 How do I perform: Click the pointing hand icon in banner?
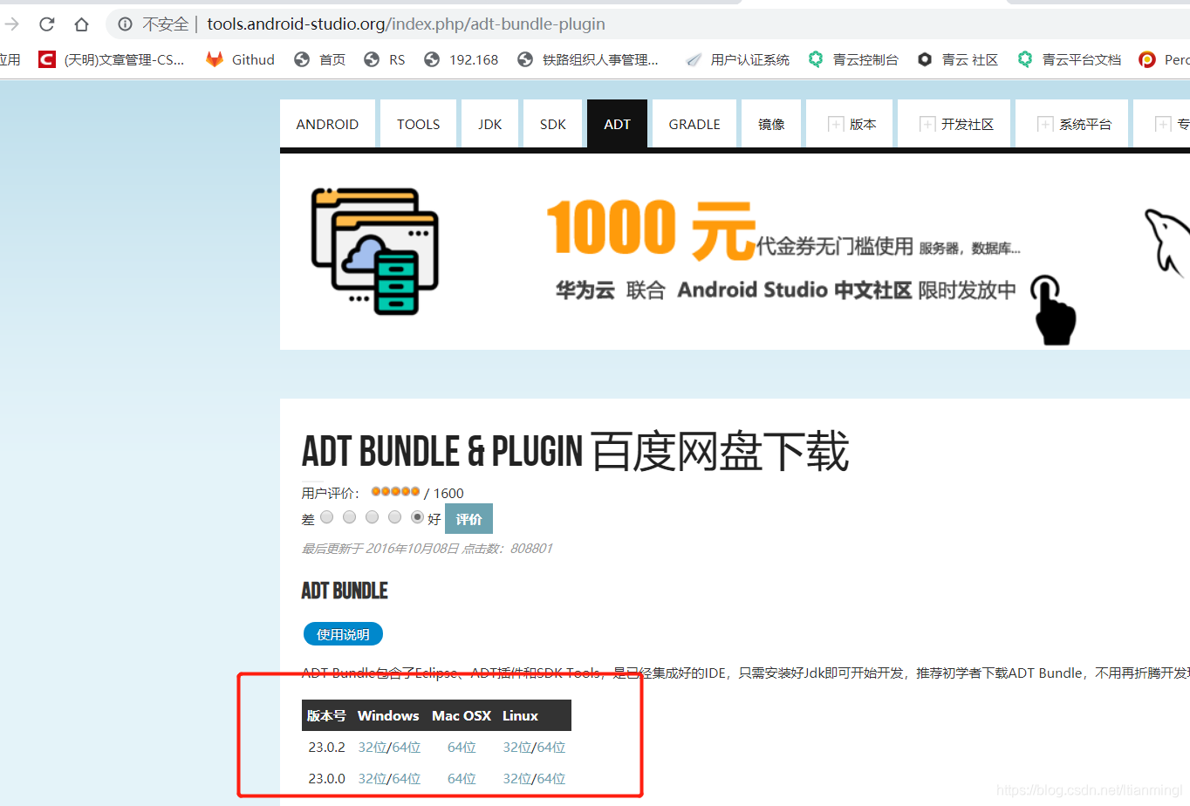(1054, 310)
